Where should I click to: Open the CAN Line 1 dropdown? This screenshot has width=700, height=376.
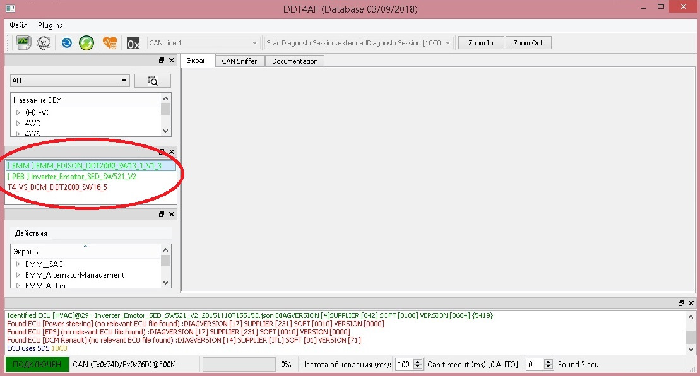pos(203,43)
